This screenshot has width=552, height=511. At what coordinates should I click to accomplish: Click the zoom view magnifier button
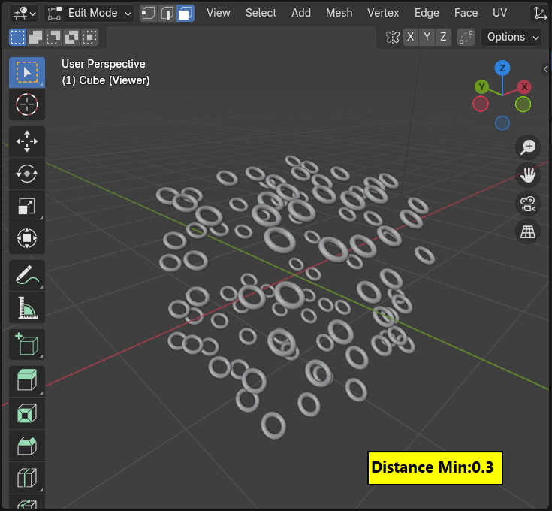coord(528,147)
